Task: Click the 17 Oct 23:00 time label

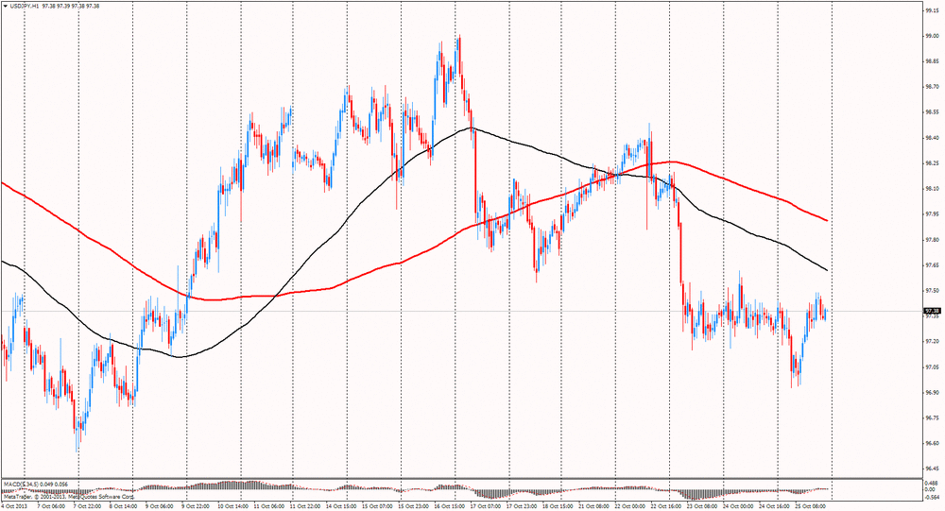Action: pyautogui.click(x=522, y=507)
